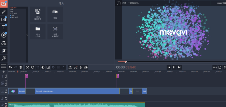
Task: Select 背景 item with blue dot
Action: (13, 15)
